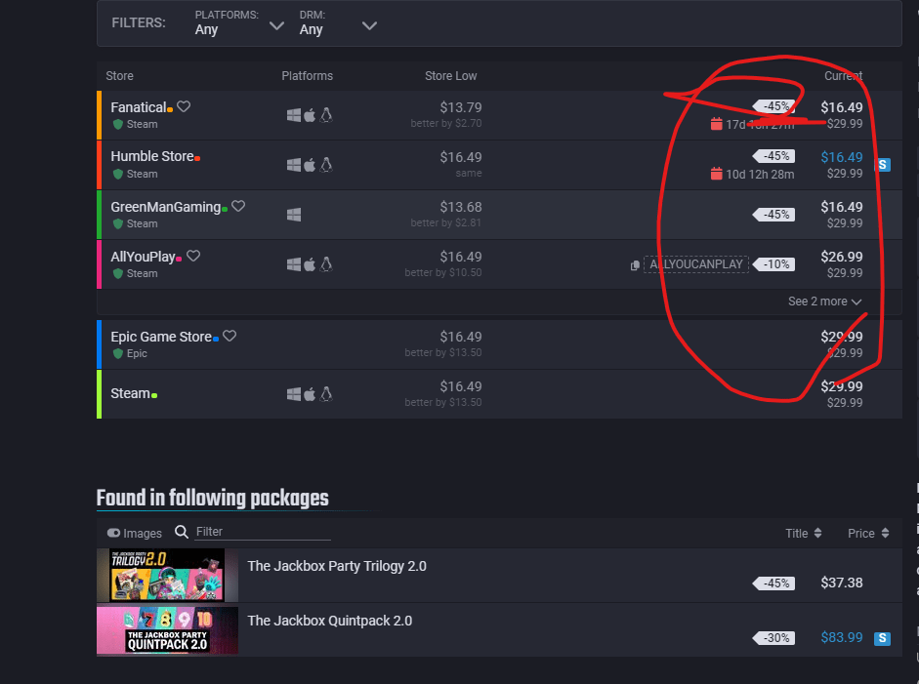Click the -45% badge in the GreenManGaming row
919x684 pixels.
(773, 215)
